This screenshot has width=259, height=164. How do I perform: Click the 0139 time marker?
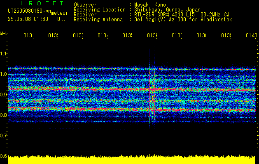pyautogui.click(x=226, y=36)
